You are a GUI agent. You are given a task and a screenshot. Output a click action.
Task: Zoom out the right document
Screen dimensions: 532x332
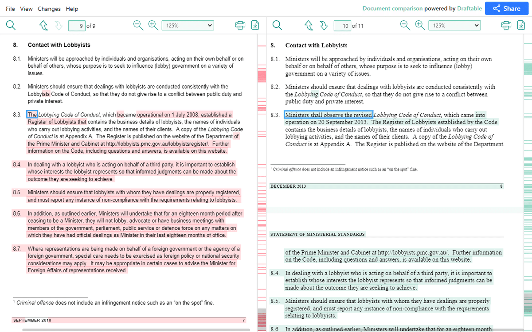point(405,25)
